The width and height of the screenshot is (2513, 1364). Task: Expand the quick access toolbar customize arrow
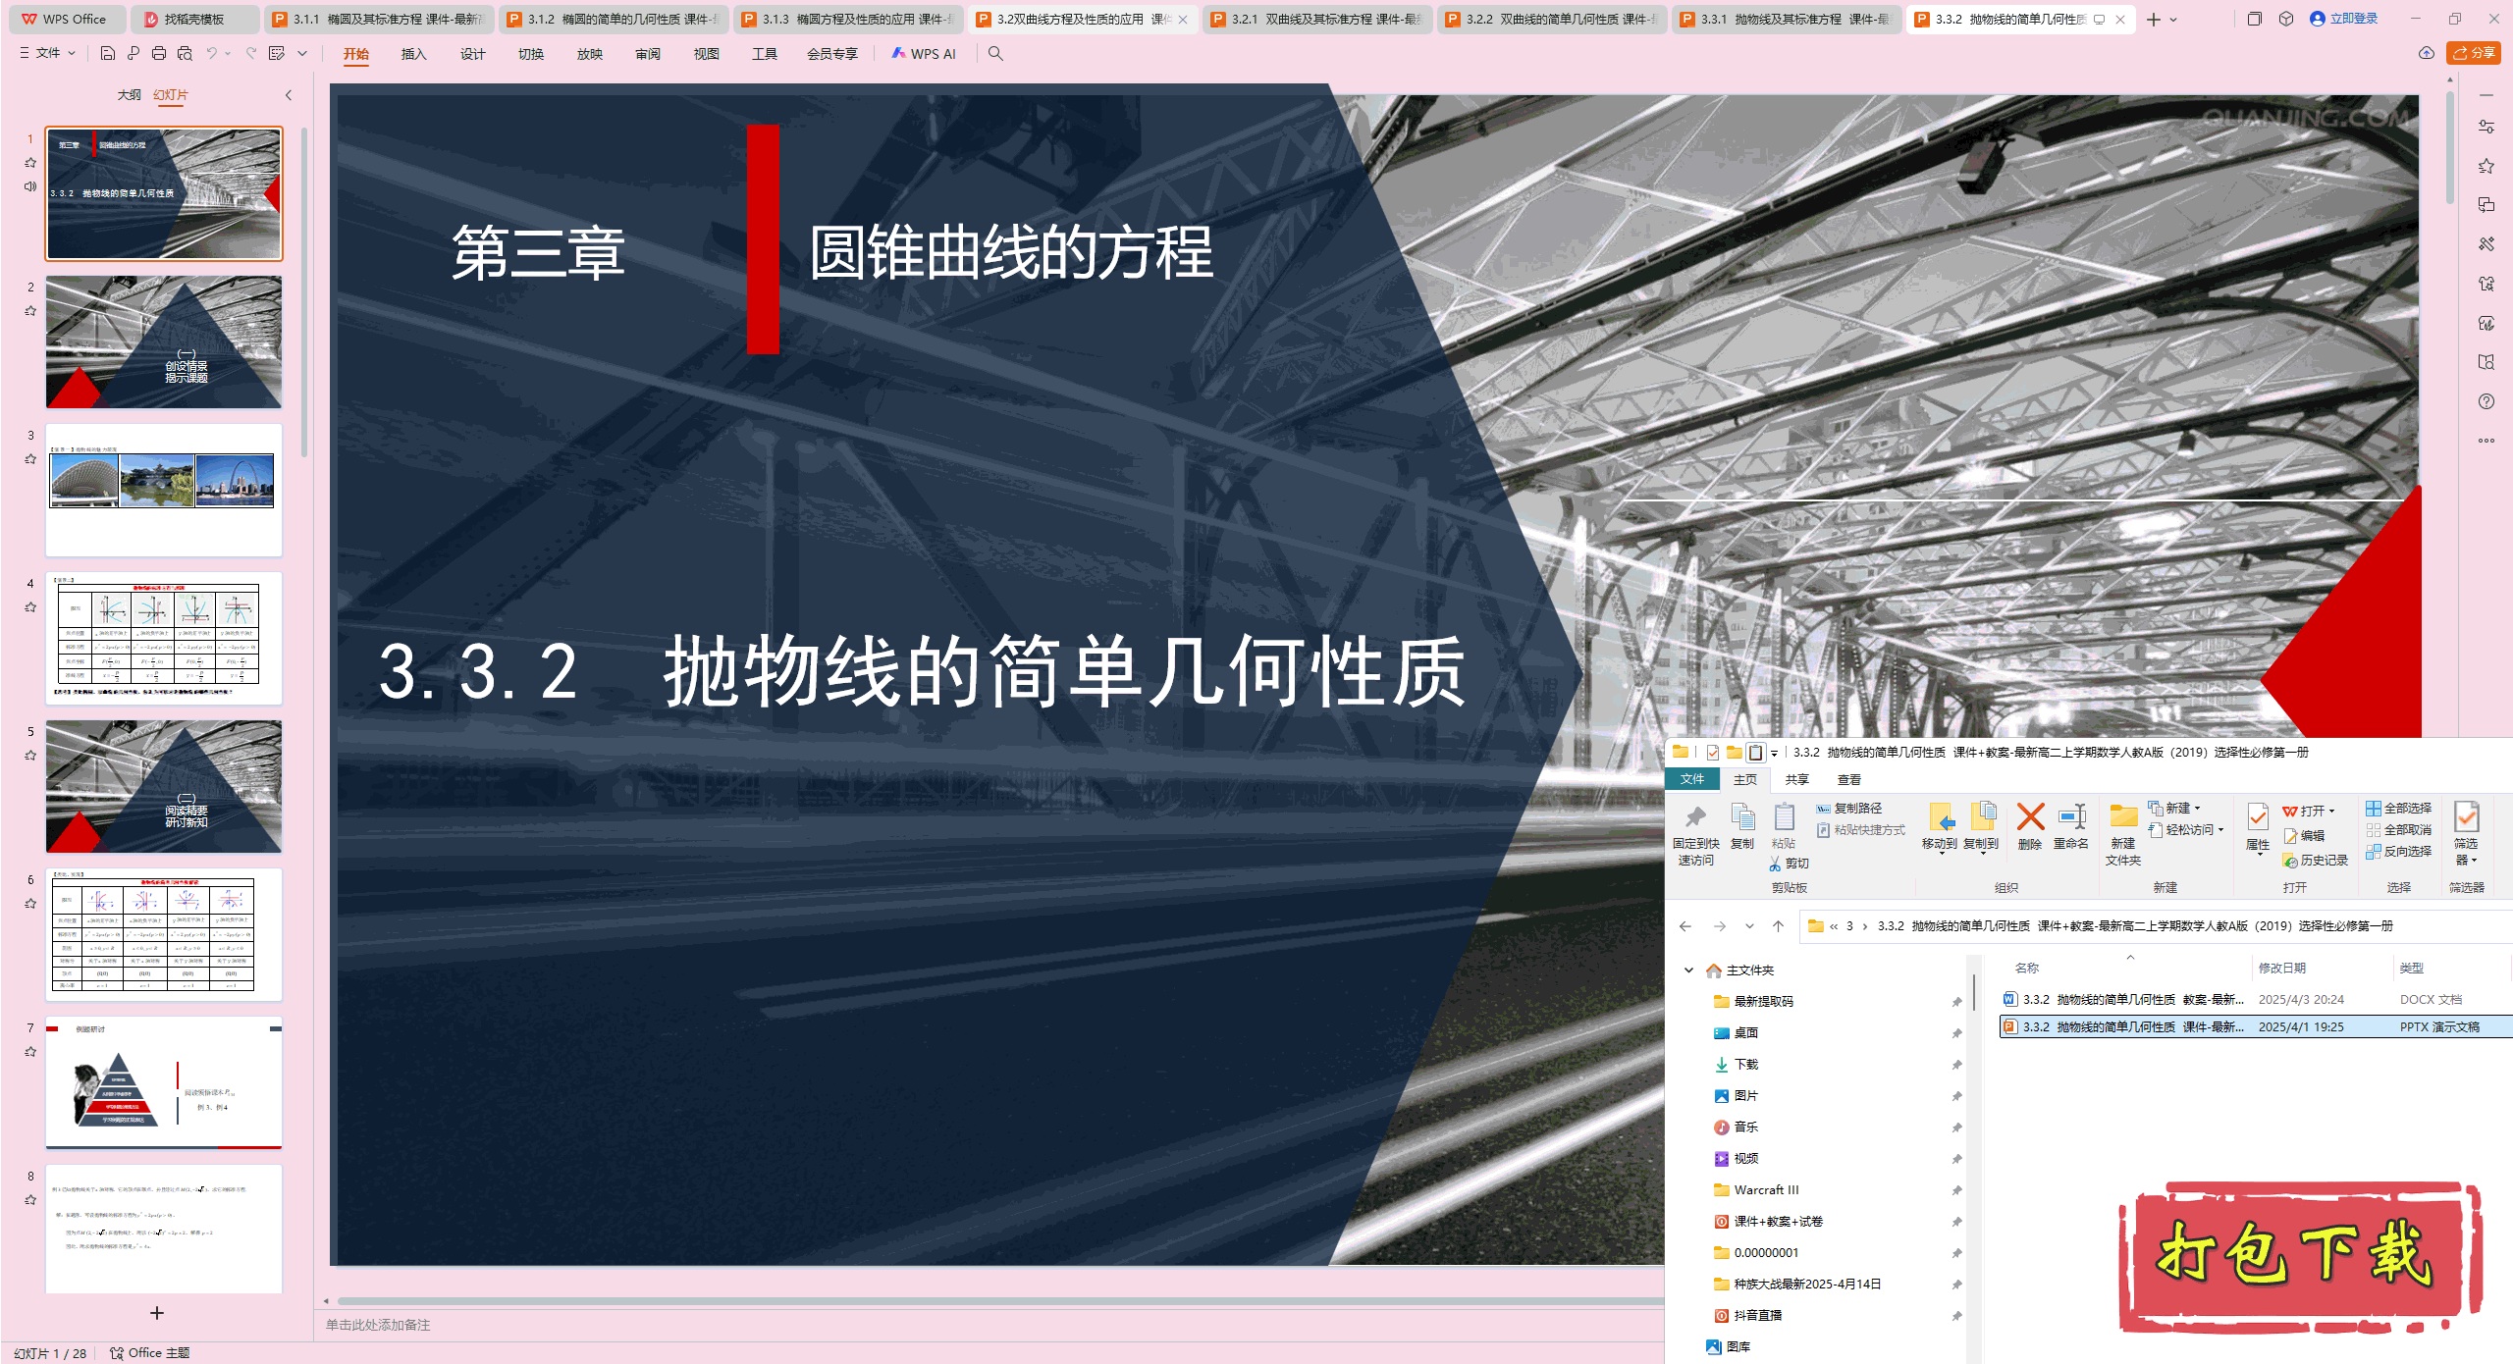302,53
